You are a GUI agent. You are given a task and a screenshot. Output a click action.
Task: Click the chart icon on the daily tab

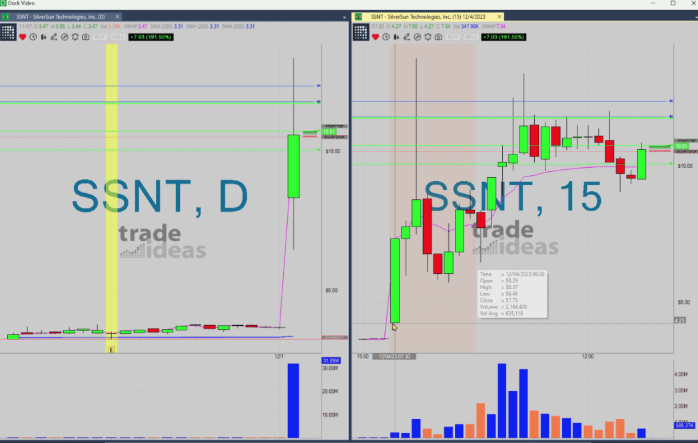[x=6, y=17]
